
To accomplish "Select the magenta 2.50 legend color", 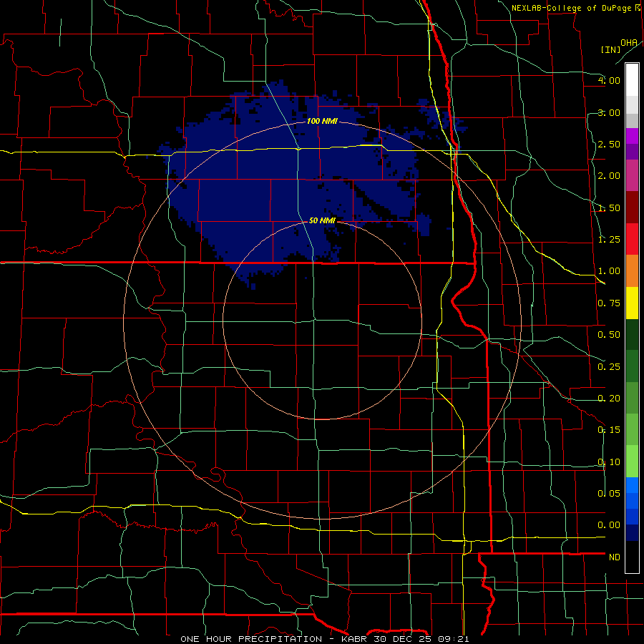I will click(632, 136).
